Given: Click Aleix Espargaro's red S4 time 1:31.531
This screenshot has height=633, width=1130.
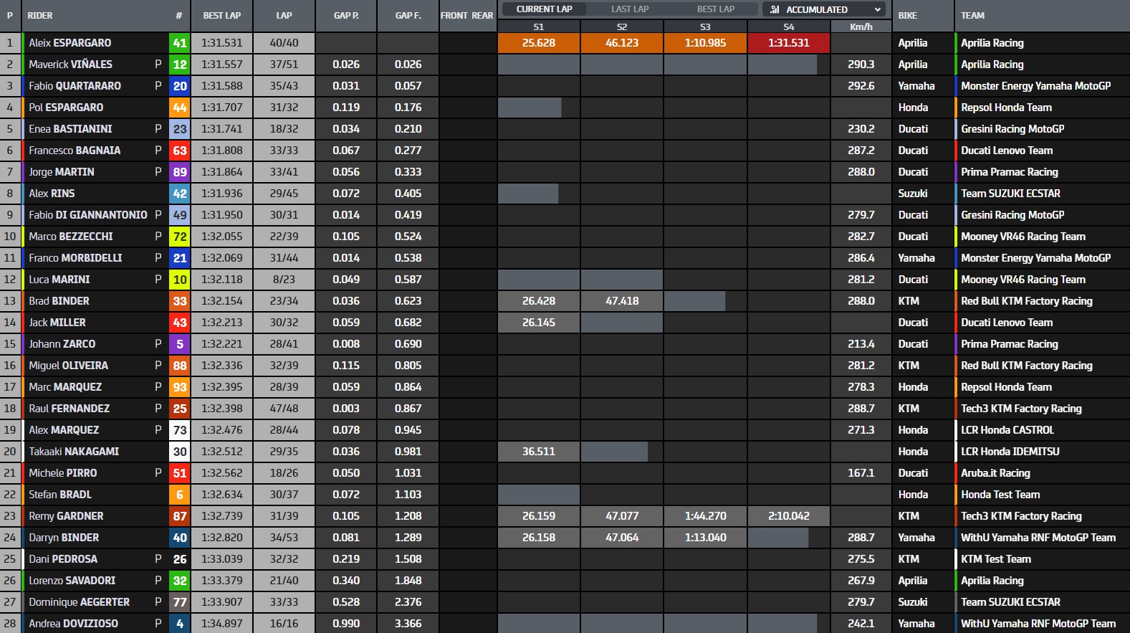Looking at the screenshot, I should 788,43.
